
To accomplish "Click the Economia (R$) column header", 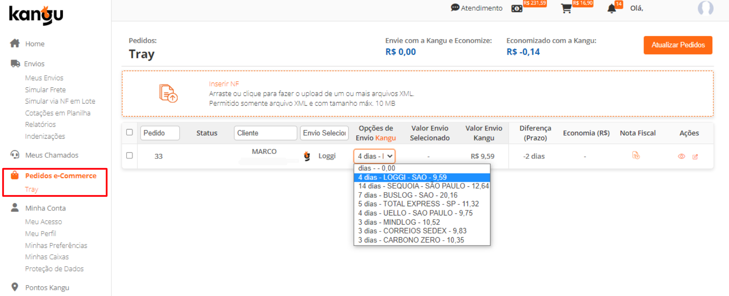I will pyautogui.click(x=586, y=133).
